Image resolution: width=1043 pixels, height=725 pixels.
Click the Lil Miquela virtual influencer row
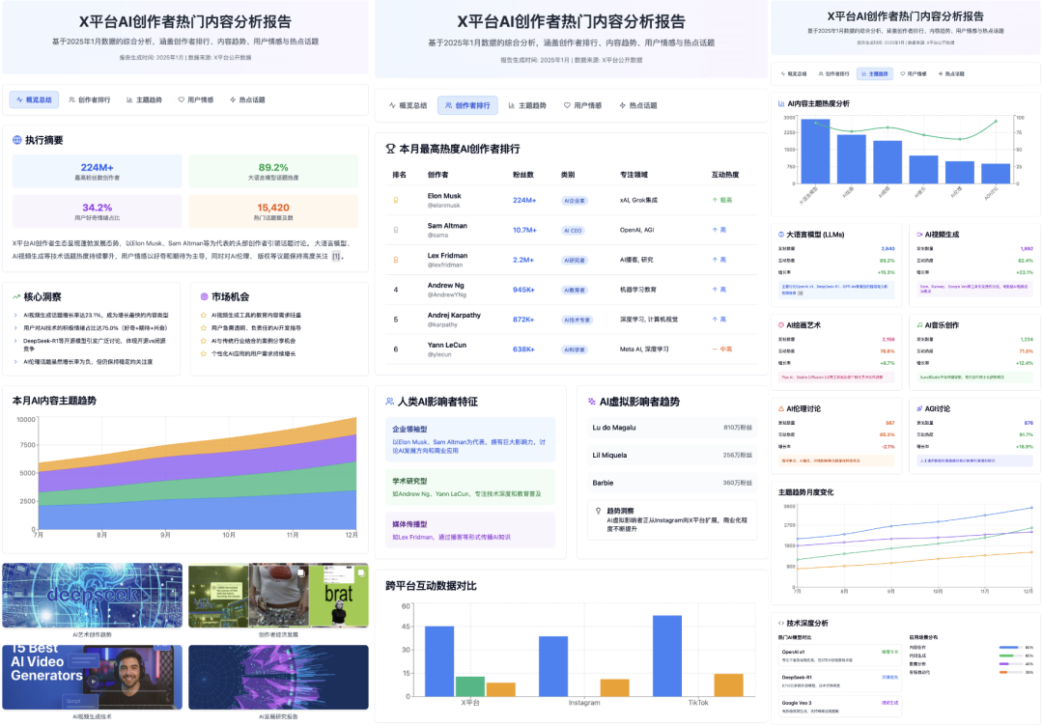(672, 456)
